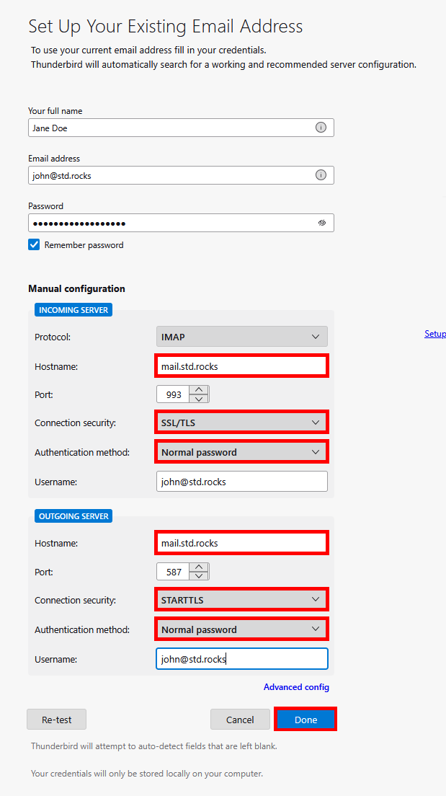Click the info icon beside Email address

point(321,174)
